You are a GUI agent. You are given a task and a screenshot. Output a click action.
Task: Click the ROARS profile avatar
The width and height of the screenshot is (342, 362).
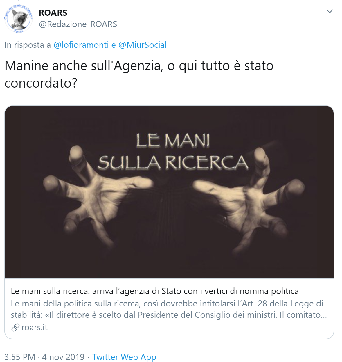[x=18, y=19]
